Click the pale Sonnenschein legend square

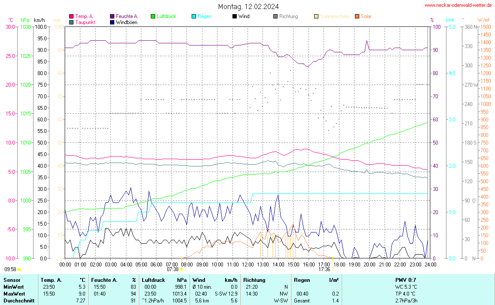[x=316, y=16]
